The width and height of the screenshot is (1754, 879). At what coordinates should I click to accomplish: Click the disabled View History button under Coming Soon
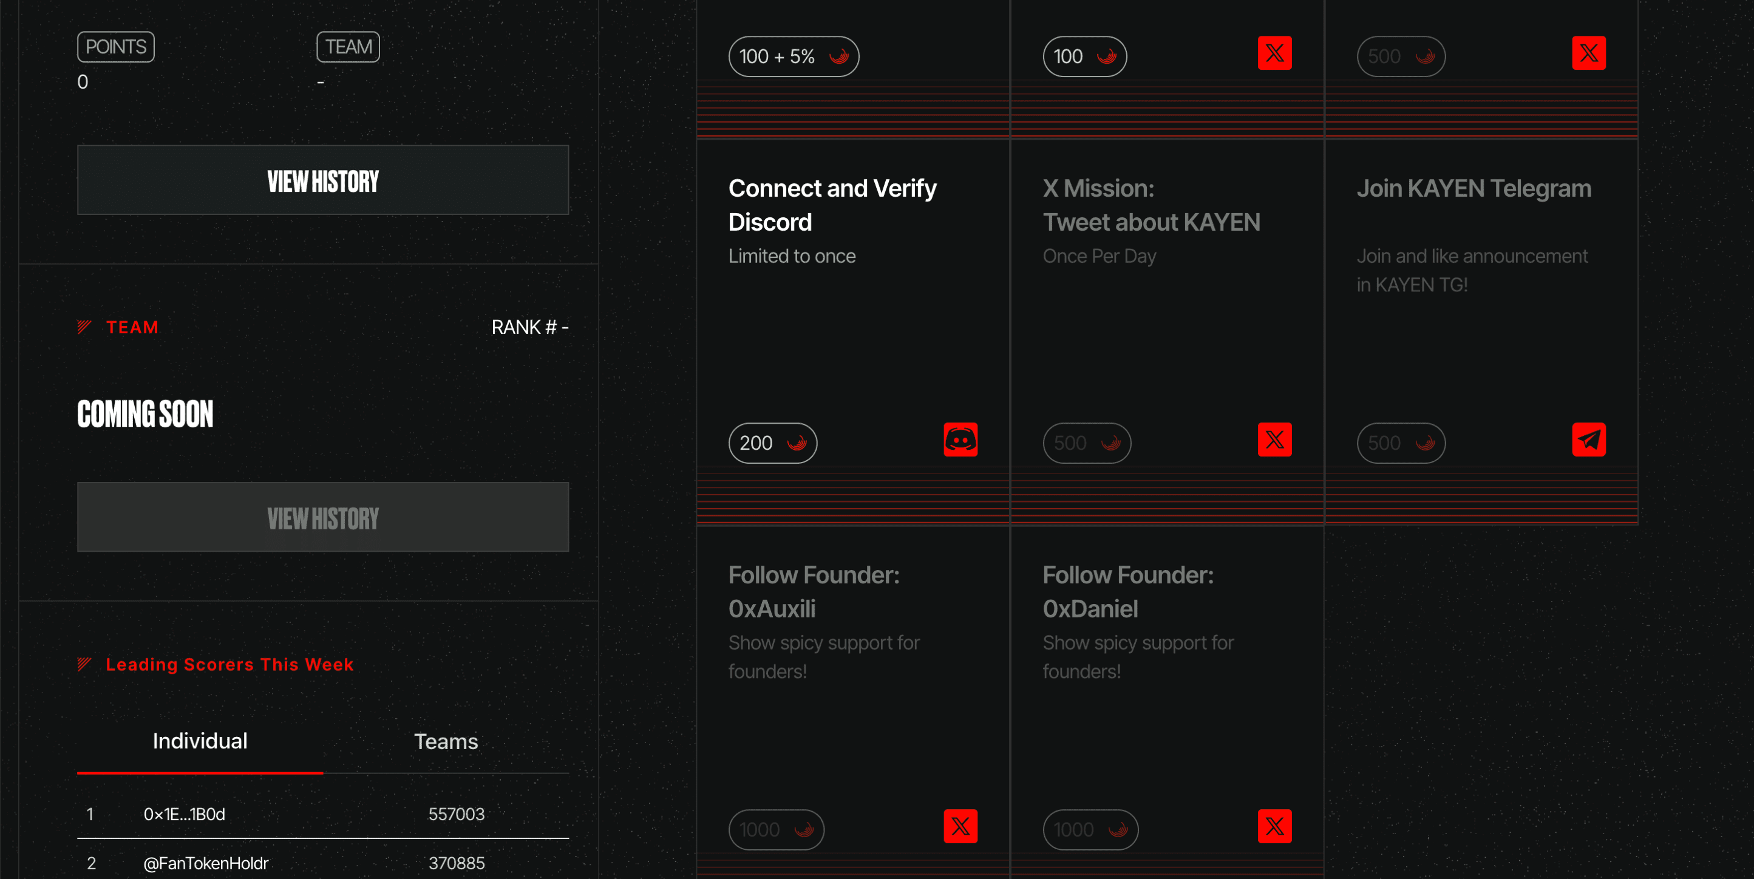click(x=323, y=517)
